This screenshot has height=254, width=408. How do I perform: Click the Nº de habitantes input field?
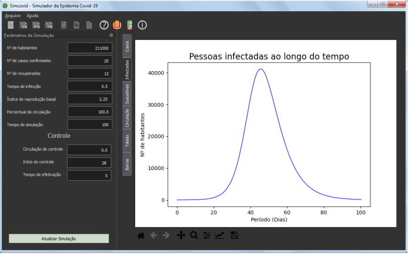pos(89,48)
